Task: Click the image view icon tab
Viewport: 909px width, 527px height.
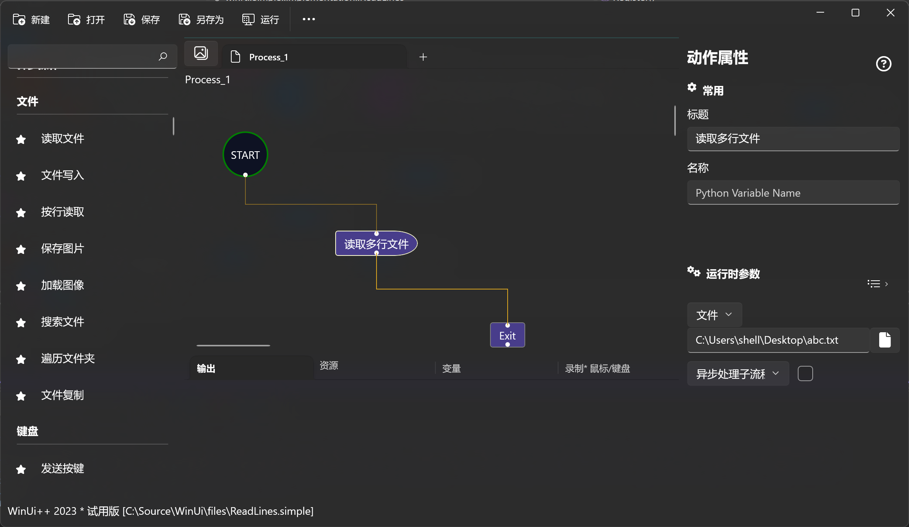Action: pyautogui.click(x=201, y=53)
